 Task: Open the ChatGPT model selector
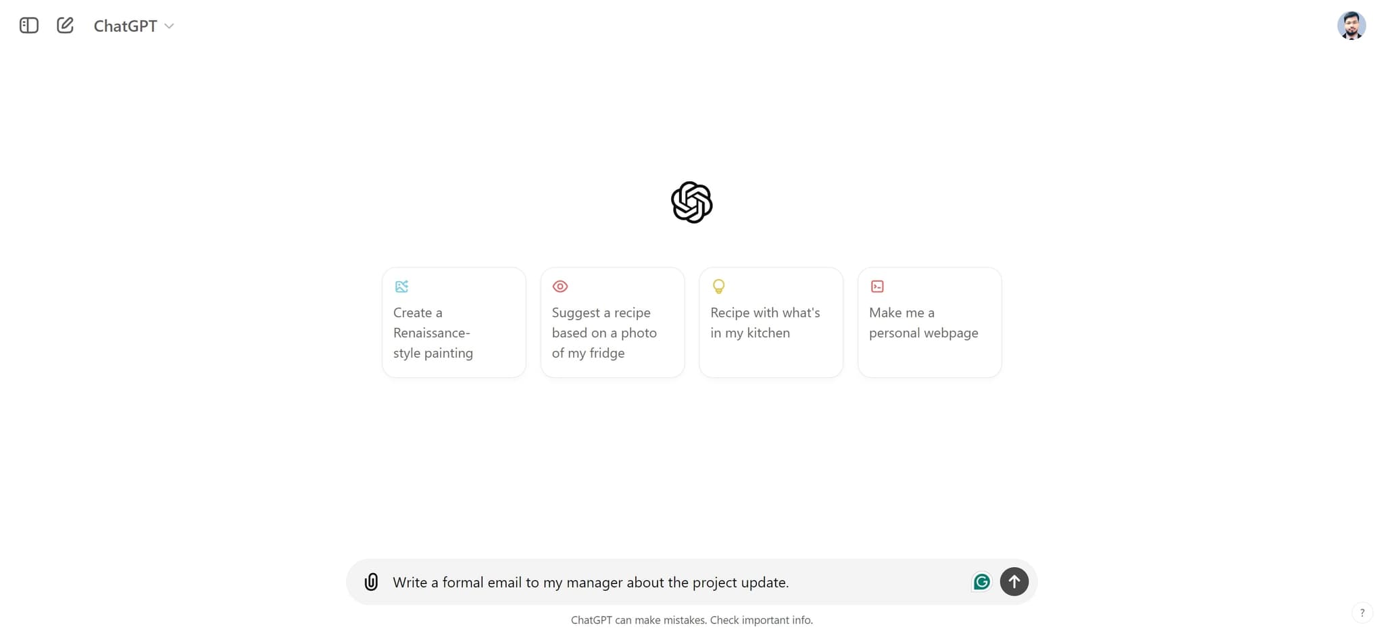pyautogui.click(x=126, y=26)
